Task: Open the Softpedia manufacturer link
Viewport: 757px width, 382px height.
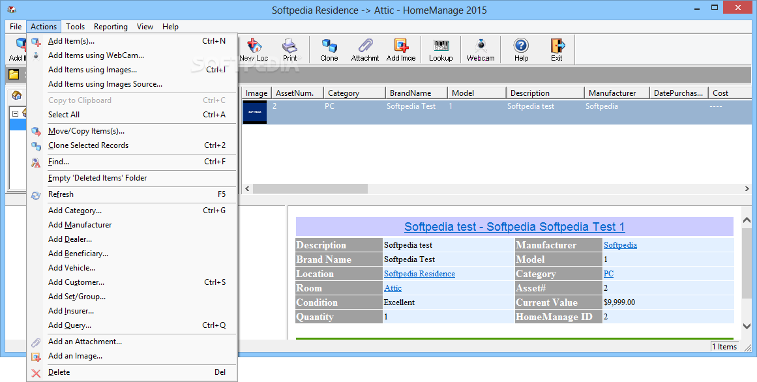Action: (620, 245)
